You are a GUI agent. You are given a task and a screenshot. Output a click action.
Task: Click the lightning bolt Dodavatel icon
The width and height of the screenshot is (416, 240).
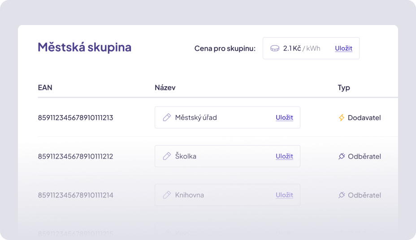pyautogui.click(x=342, y=118)
